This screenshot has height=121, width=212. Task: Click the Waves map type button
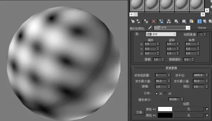click(202, 28)
